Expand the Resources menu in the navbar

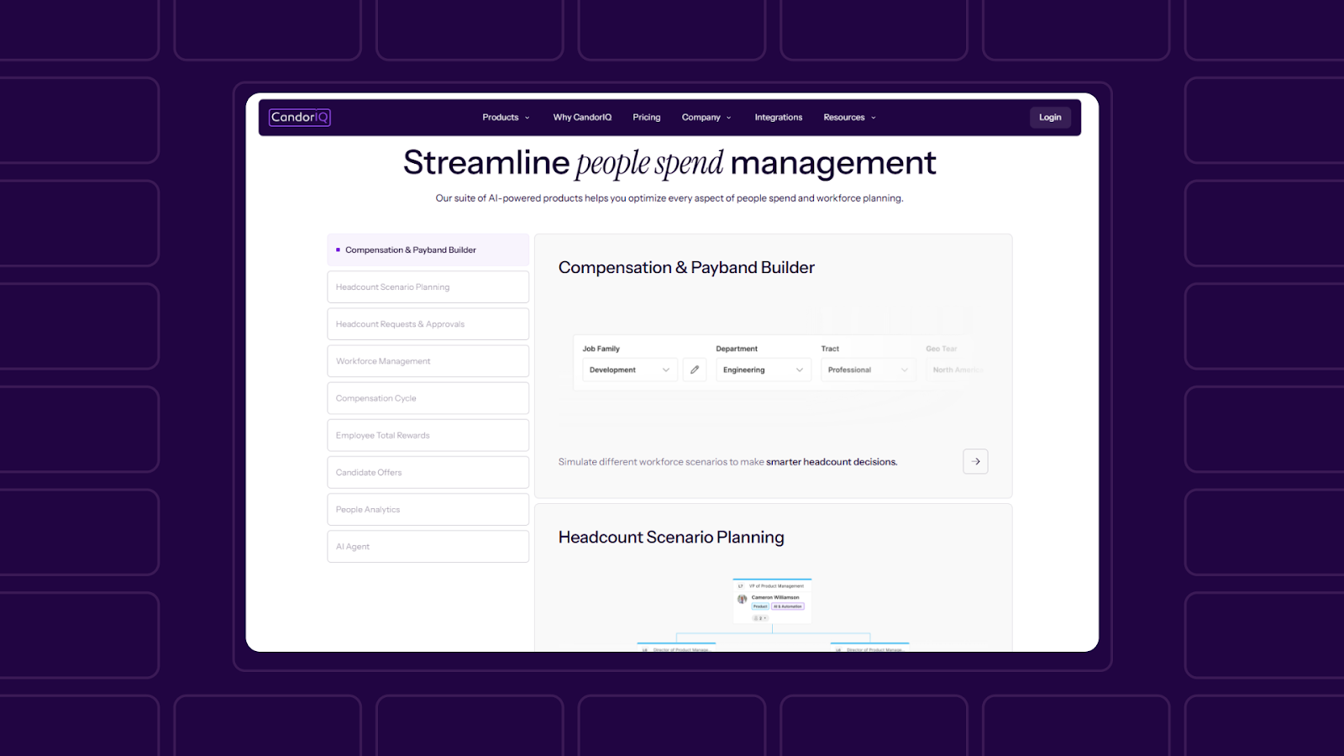848,117
